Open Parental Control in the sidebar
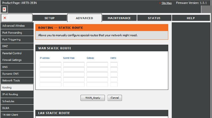 [17, 53]
